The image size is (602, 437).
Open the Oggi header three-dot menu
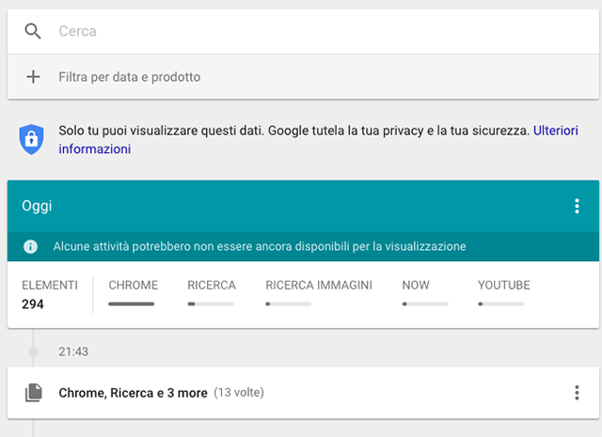click(577, 206)
